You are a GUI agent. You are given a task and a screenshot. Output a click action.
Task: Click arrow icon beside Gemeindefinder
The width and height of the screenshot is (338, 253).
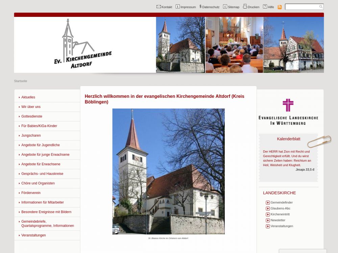(x=268, y=203)
